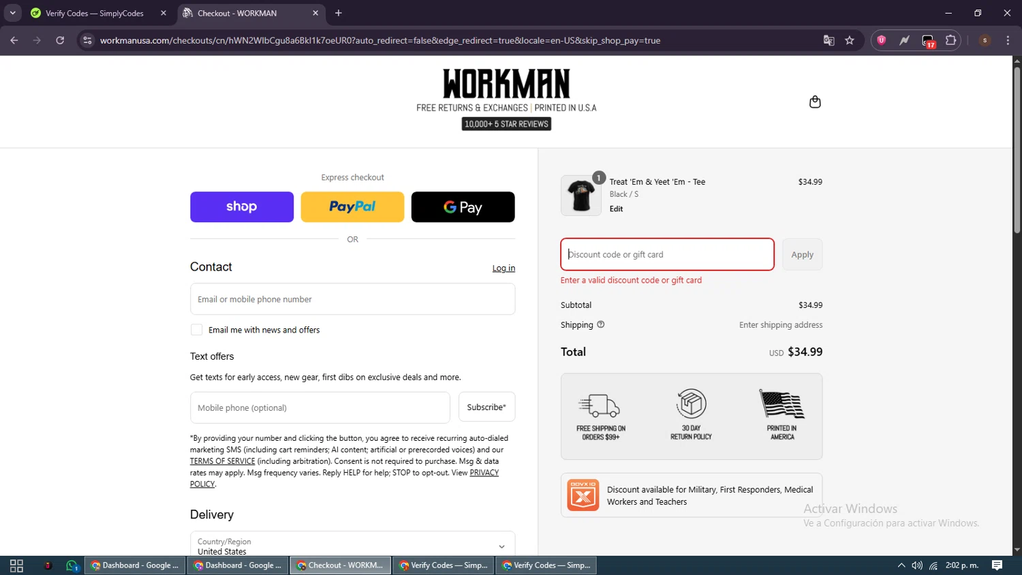Open first Dashboard - Google taskbar window
The width and height of the screenshot is (1022, 575).
tap(135, 565)
